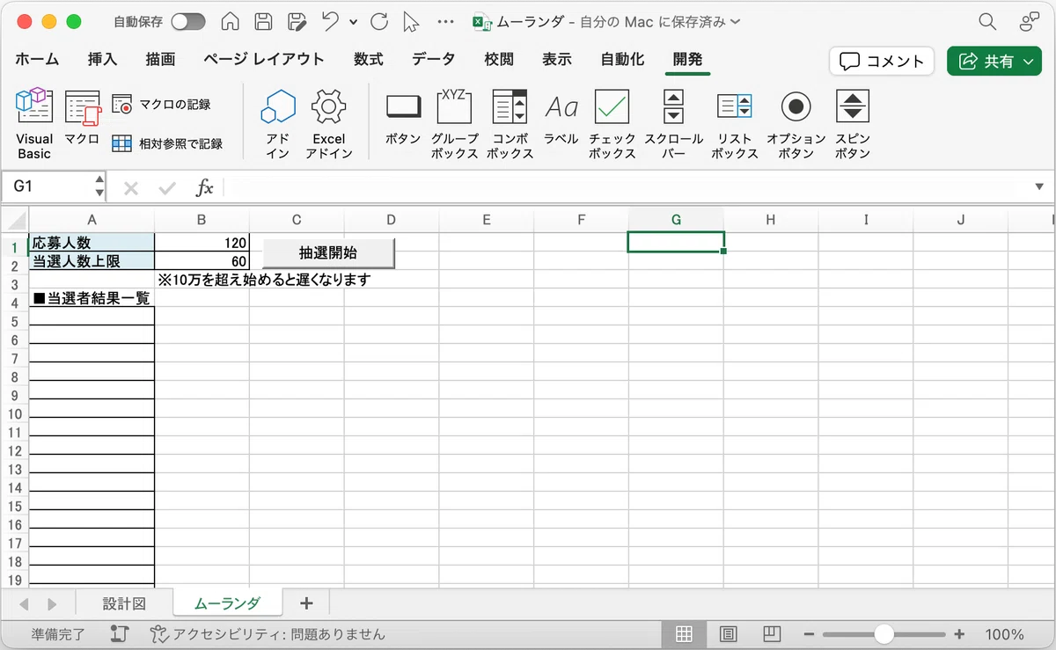Select the ムーランダ sheet tab
This screenshot has width=1056, height=650.
227,603
